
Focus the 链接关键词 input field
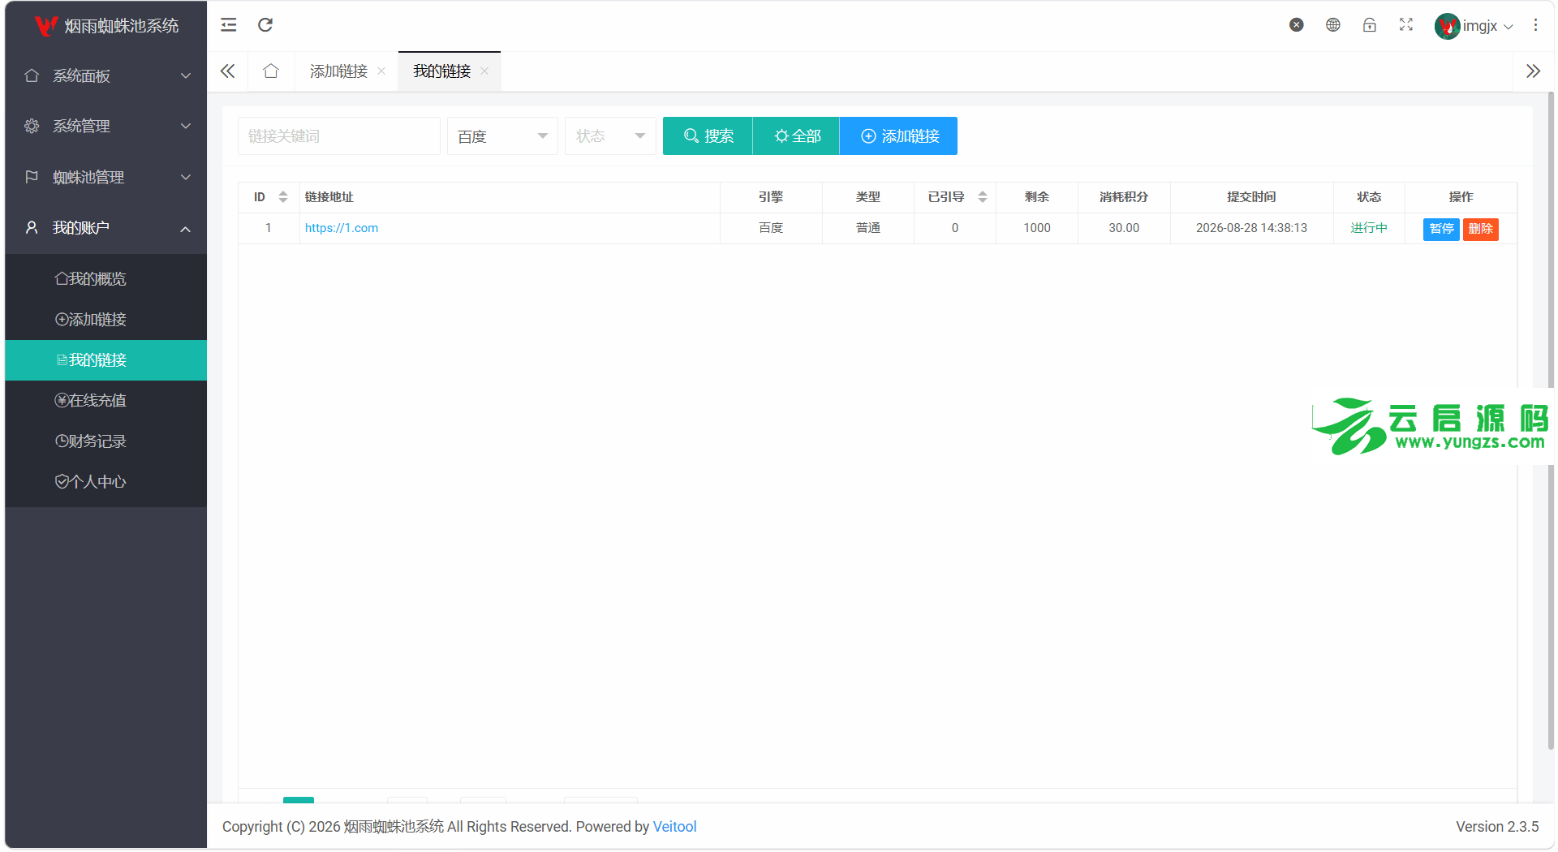click(339, 136)
